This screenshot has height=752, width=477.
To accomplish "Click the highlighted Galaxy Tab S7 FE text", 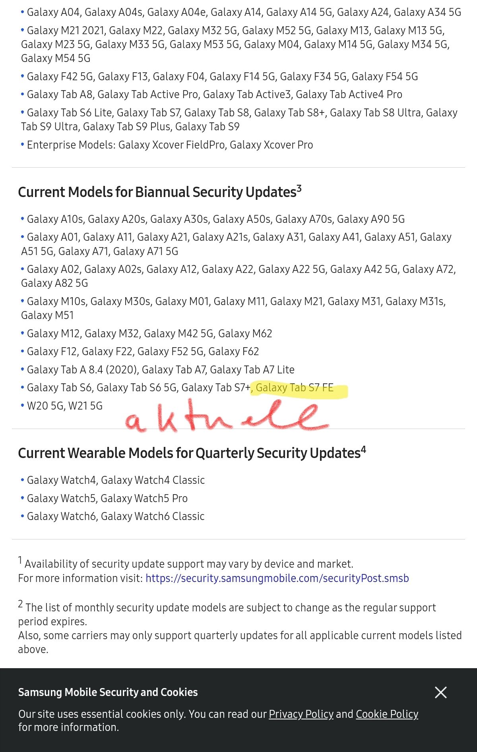I will (295, 388).
